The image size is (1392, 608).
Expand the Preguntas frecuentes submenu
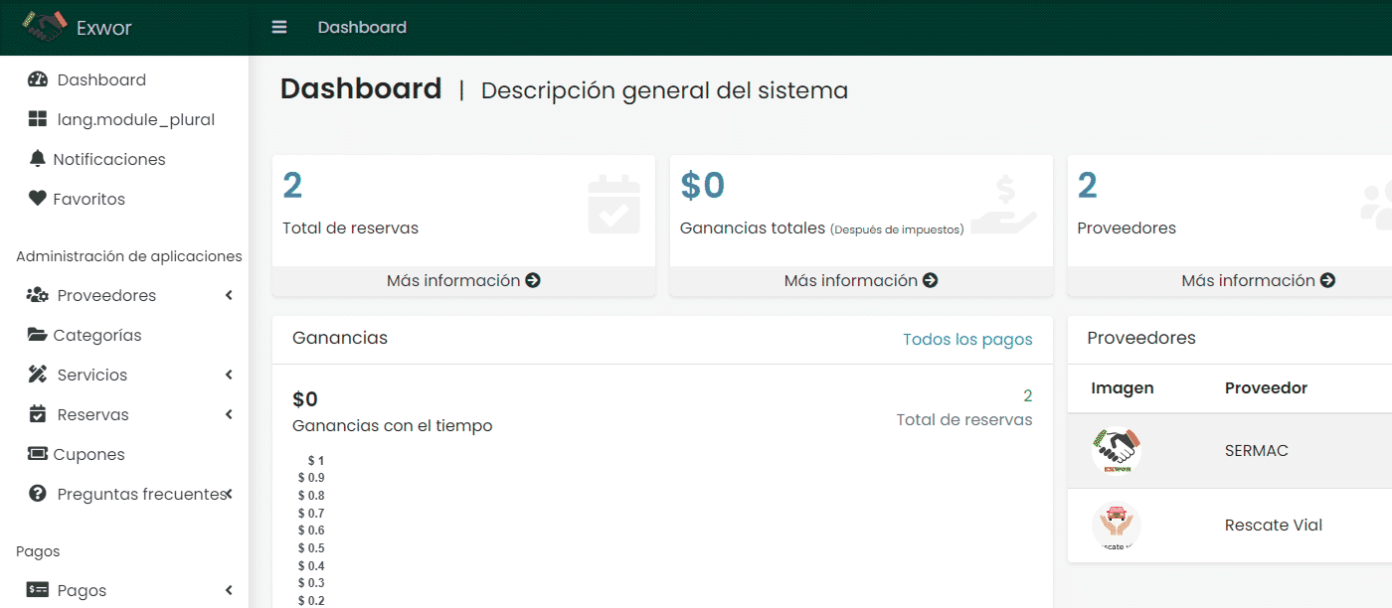229,494
